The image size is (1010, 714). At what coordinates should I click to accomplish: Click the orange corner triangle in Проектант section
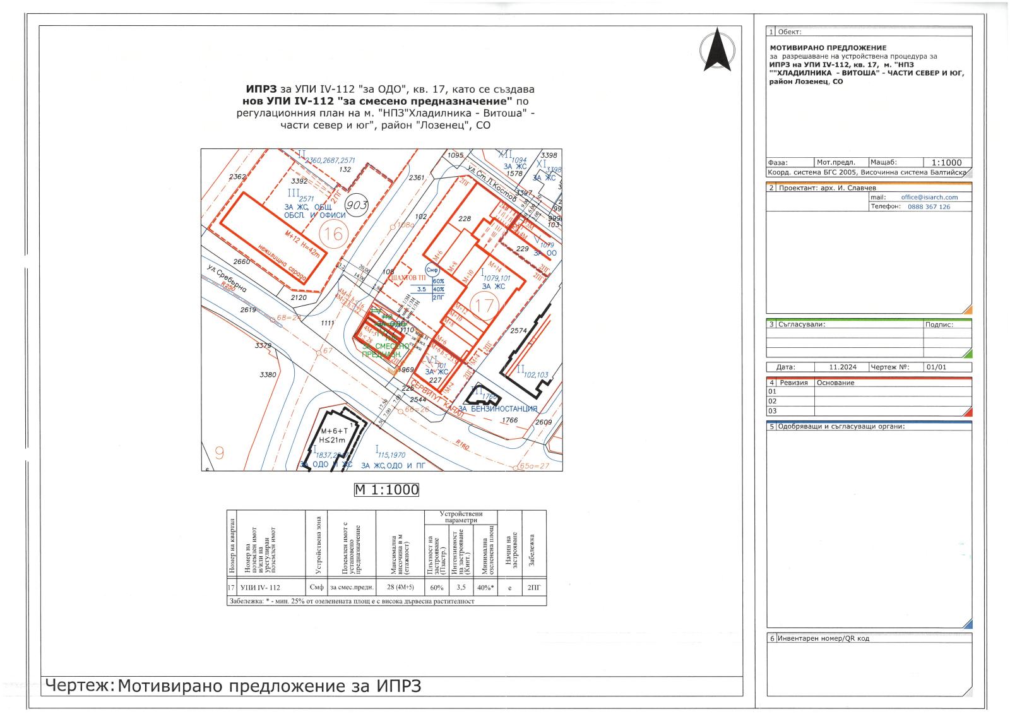tap(967, 310)
